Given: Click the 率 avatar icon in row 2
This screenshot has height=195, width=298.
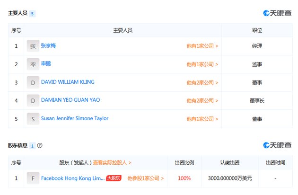Looking at the screenshot, I should click(x=33, y=64).
